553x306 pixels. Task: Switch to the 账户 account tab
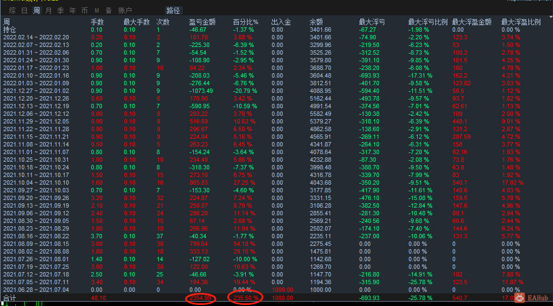[x=125, y=10]
